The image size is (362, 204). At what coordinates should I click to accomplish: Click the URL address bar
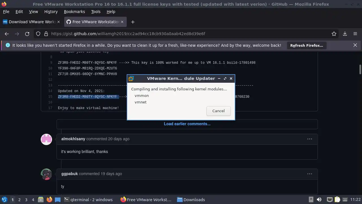[x=187, y=34]
